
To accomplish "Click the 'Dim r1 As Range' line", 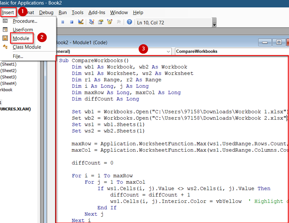I will (x=116, y=80).
